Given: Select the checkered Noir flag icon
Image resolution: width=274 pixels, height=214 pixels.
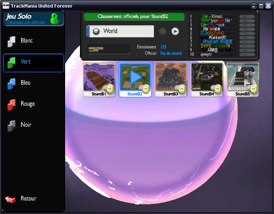Looking at the screenshot, I should coord(11,125).
